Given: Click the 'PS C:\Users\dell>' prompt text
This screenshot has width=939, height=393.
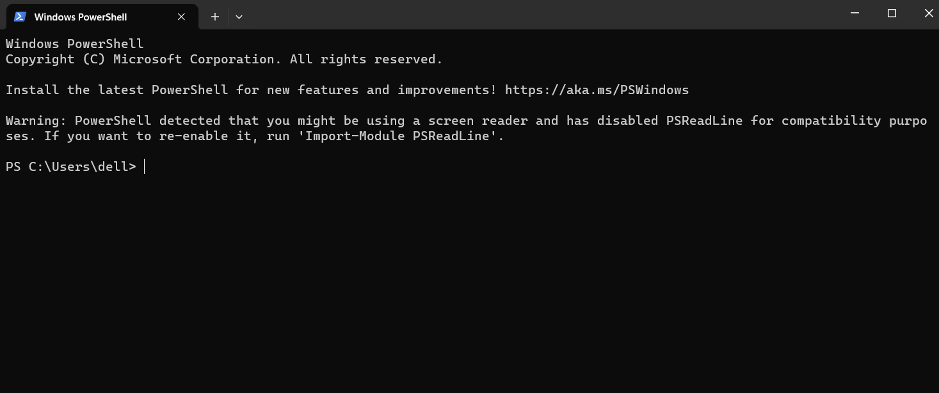Looking at the screenshot, I should pos(71,166).
